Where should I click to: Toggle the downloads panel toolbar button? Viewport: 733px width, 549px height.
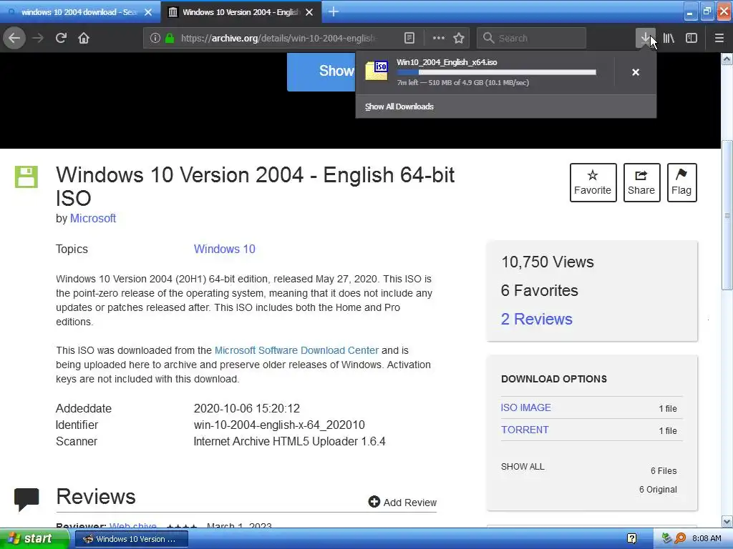click(x=645, y=38)
